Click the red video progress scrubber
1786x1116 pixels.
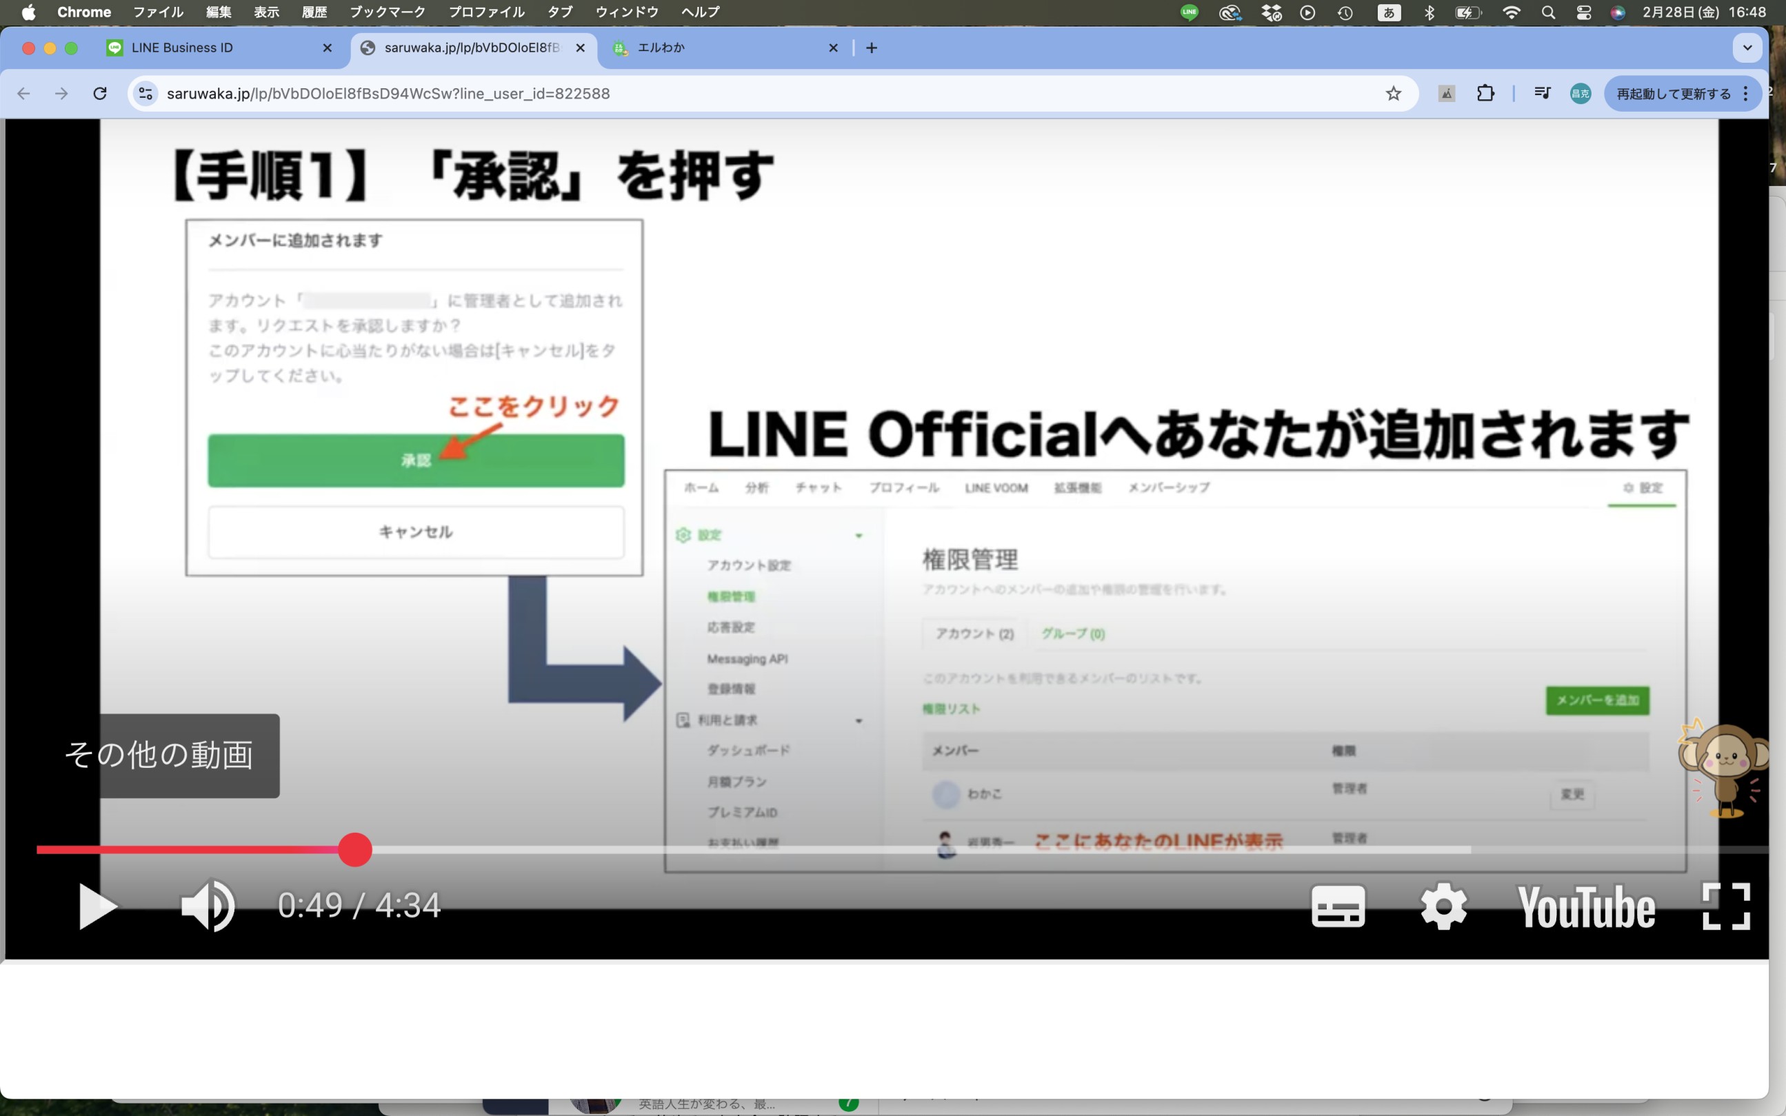tap(355, 849)
